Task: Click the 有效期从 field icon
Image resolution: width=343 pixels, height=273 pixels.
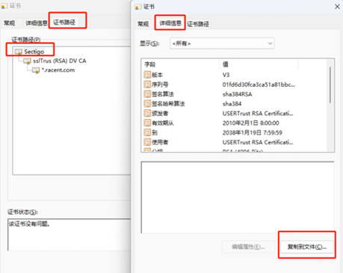Action: [x=147, y=123]
